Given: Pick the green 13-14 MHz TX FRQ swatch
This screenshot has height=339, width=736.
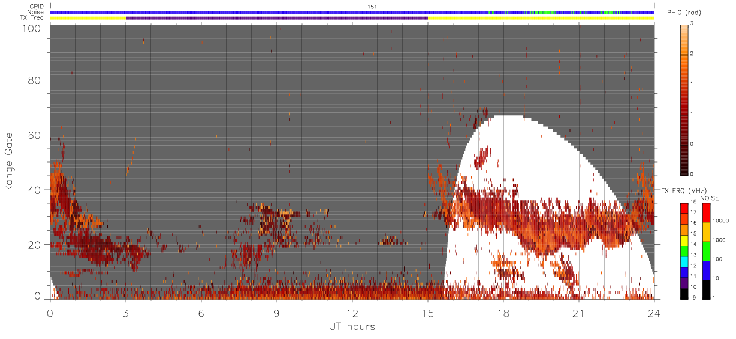Looking at the screenshot, I should [684, 251].
